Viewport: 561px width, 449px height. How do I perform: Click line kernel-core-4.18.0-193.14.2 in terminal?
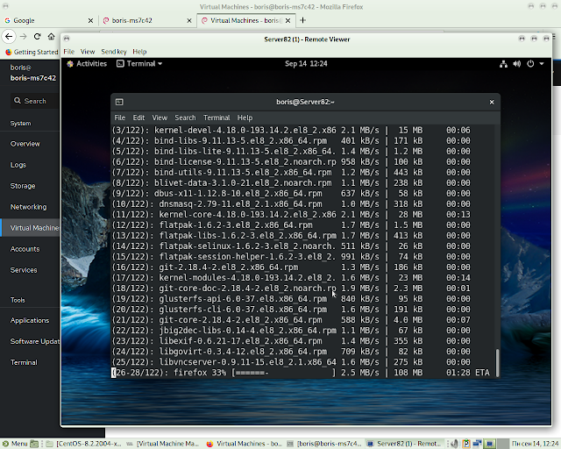tap(291, 215)
